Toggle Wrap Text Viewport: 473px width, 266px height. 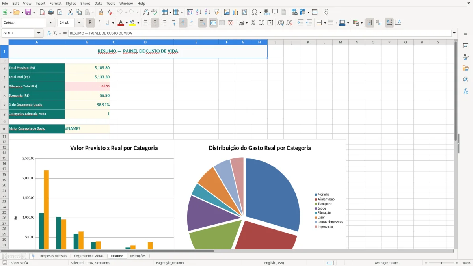[202, 23]
